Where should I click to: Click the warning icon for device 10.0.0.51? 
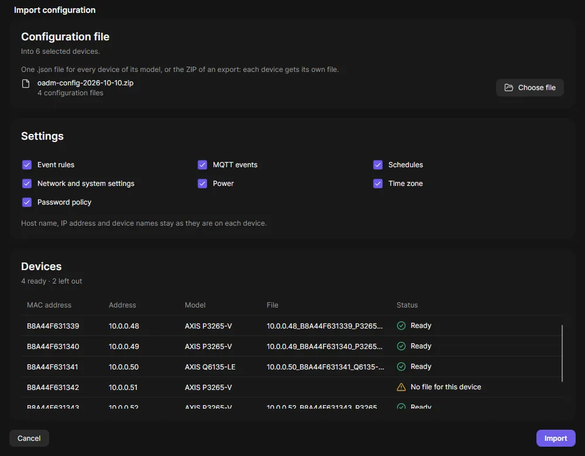click(x=401, y=388)
